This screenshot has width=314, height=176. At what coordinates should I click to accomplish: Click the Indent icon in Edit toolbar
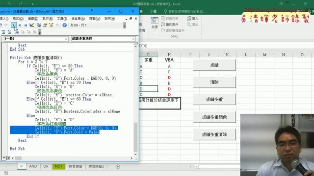pyautogui.click(x=3, y=32)
